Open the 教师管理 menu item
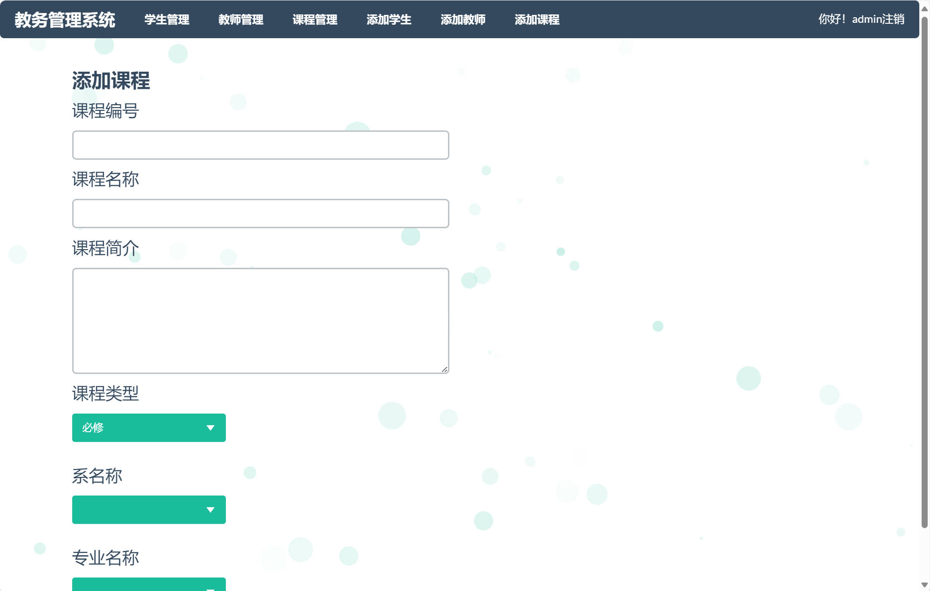Screen dimensions: 930x591 tap(241, 20)
